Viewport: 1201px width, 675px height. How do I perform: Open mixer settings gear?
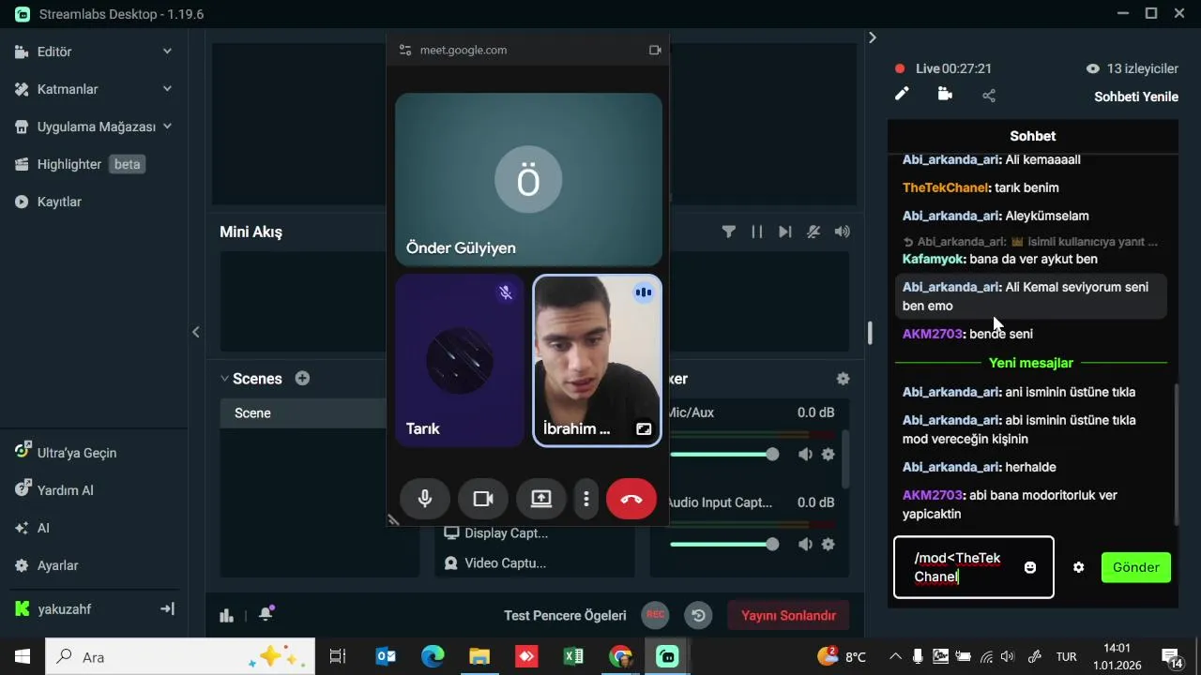[843, 379]
